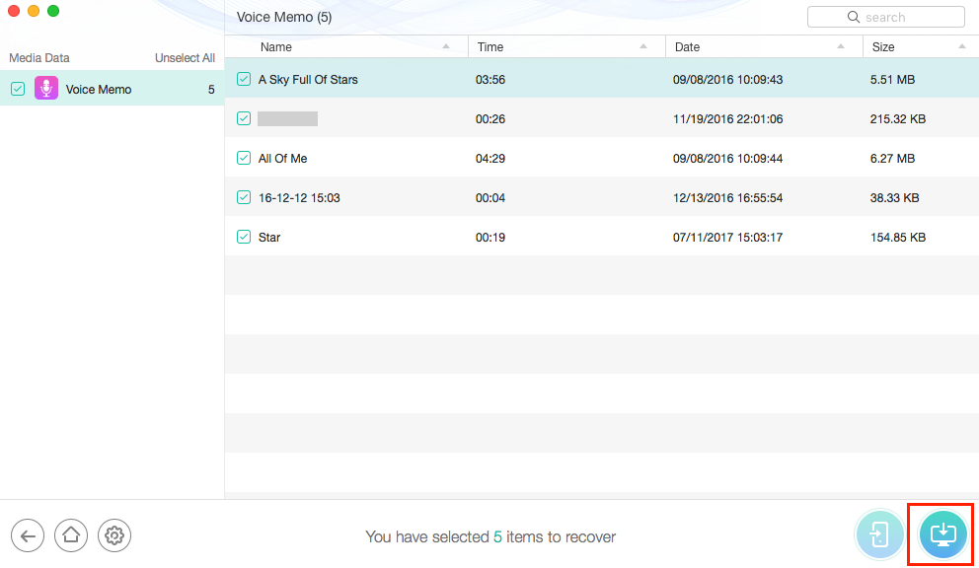Click the 215.32 KB size cell
Screen dimensions: 979x568
(x=898, y=119)
